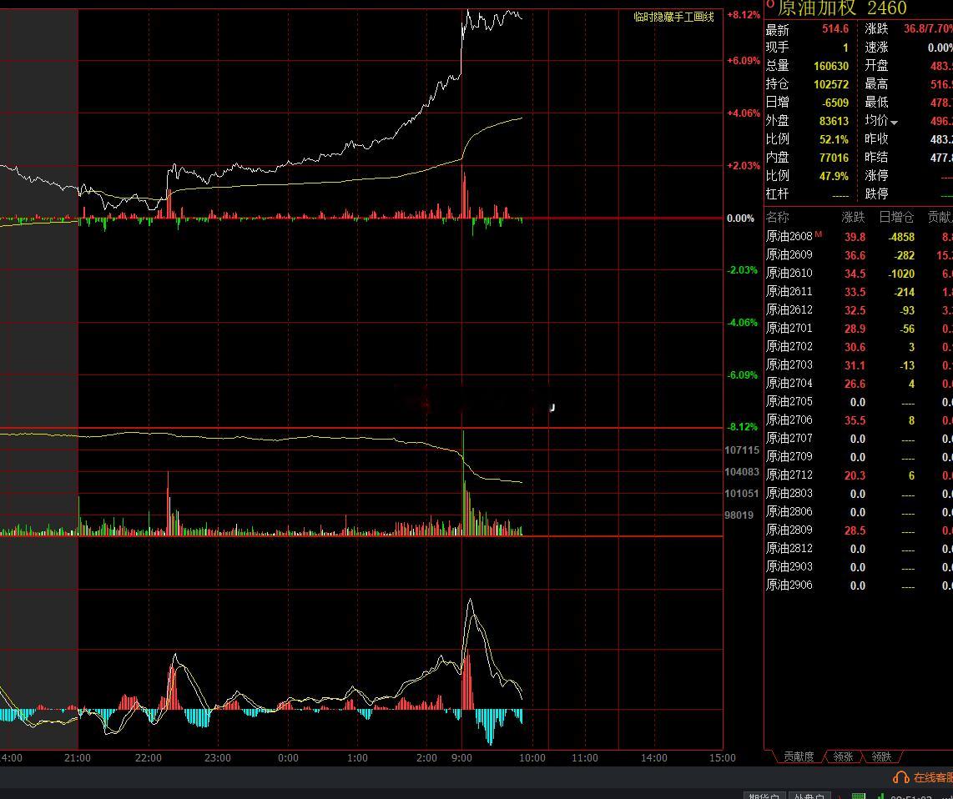This screenshot has width=953, height=799.
Task: Select the 原油2703 contract row
Action: (858, 365)
